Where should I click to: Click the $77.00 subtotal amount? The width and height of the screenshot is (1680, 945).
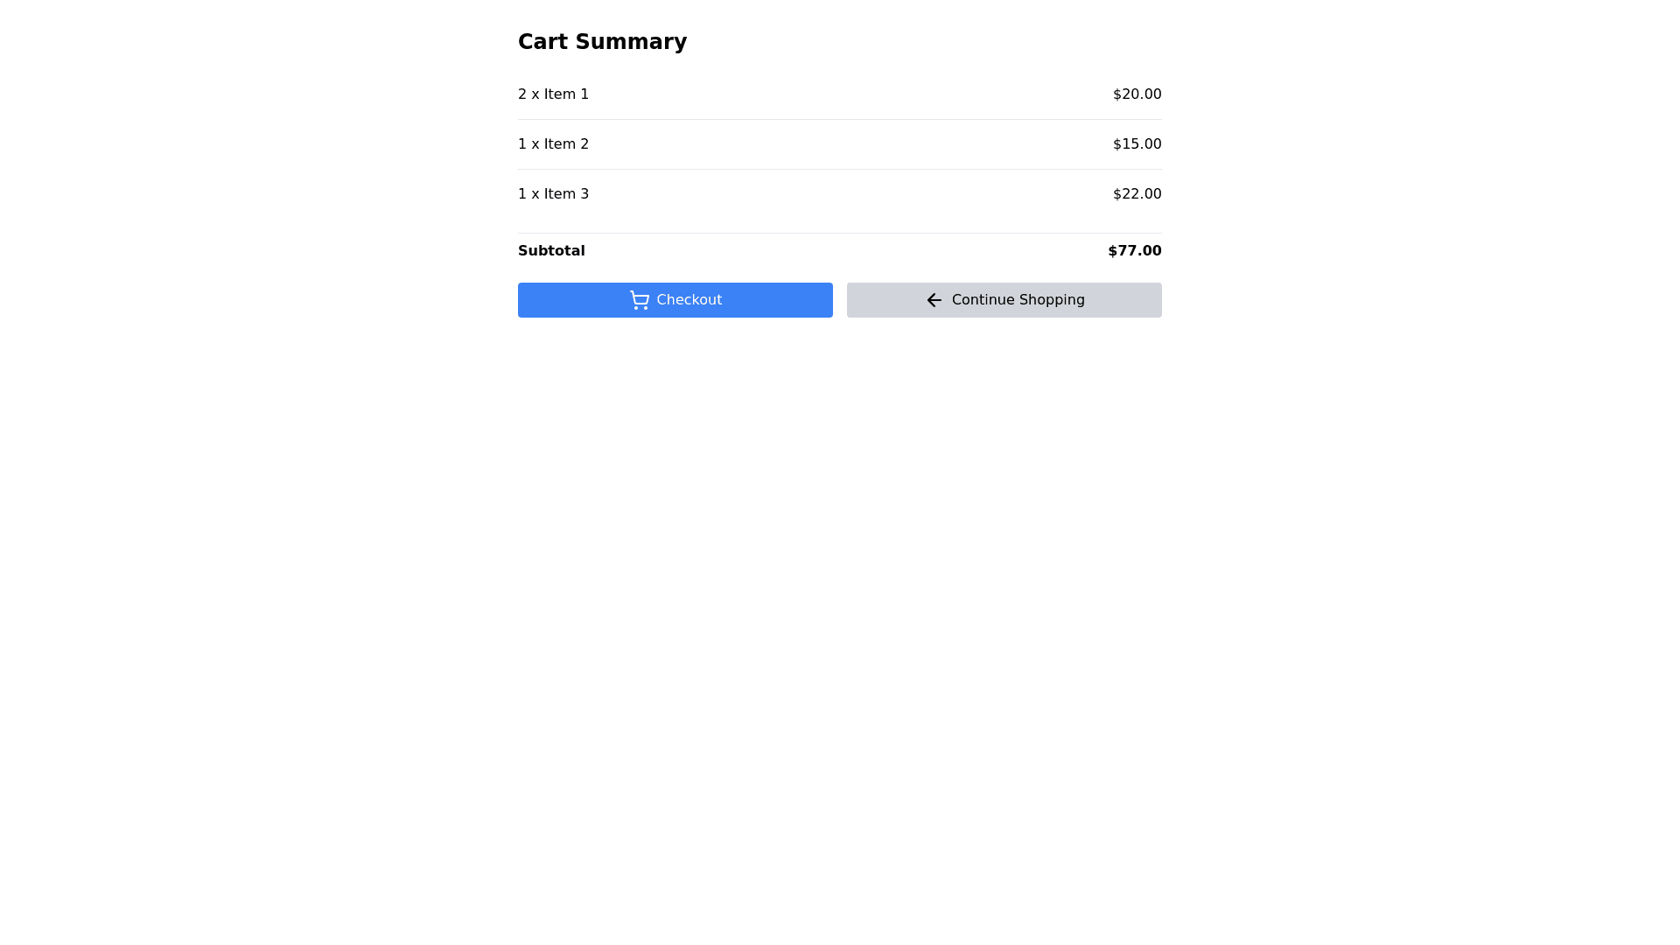click(1134, 251)
